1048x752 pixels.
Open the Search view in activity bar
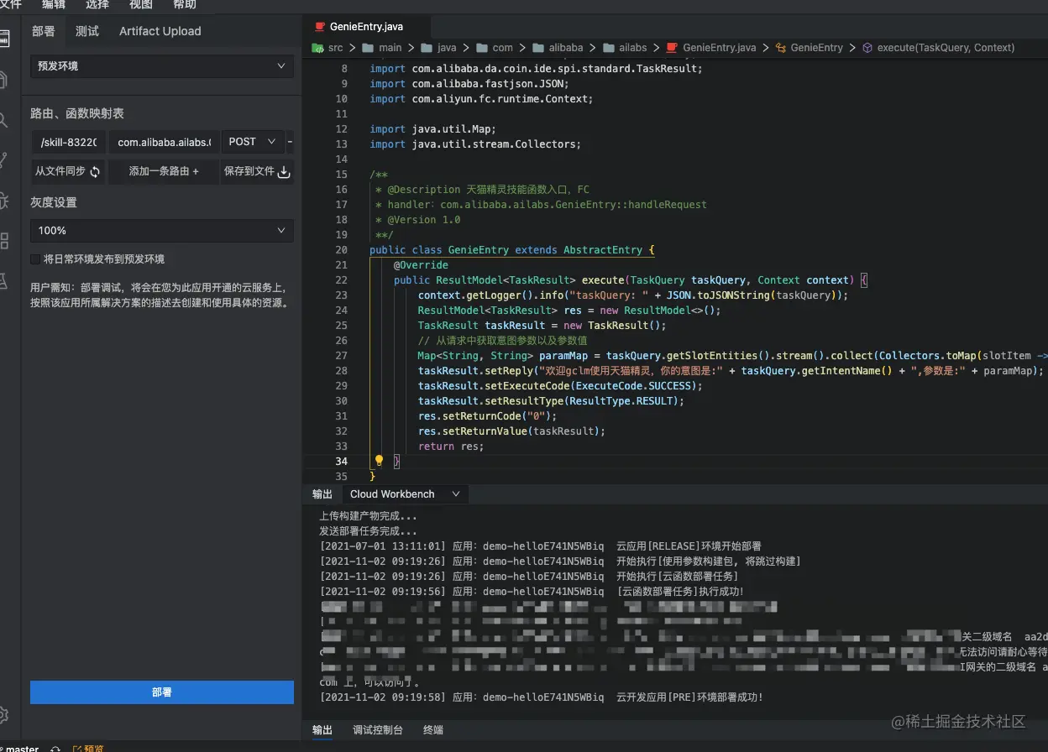(x=4, y=120)
